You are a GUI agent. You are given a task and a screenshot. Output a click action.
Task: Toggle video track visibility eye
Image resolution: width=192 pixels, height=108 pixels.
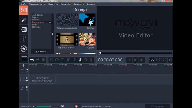27,78
